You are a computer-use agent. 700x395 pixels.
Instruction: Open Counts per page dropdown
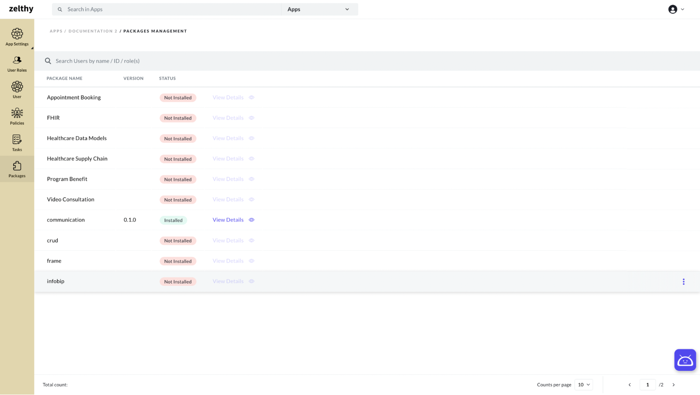pyautogui.click(x=584, y=385)
